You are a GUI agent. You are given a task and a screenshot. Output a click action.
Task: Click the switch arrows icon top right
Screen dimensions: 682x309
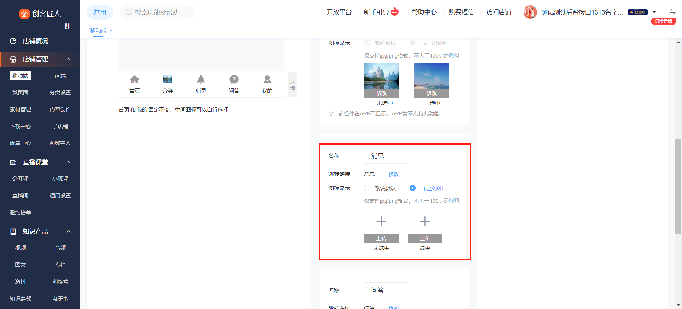672,12
